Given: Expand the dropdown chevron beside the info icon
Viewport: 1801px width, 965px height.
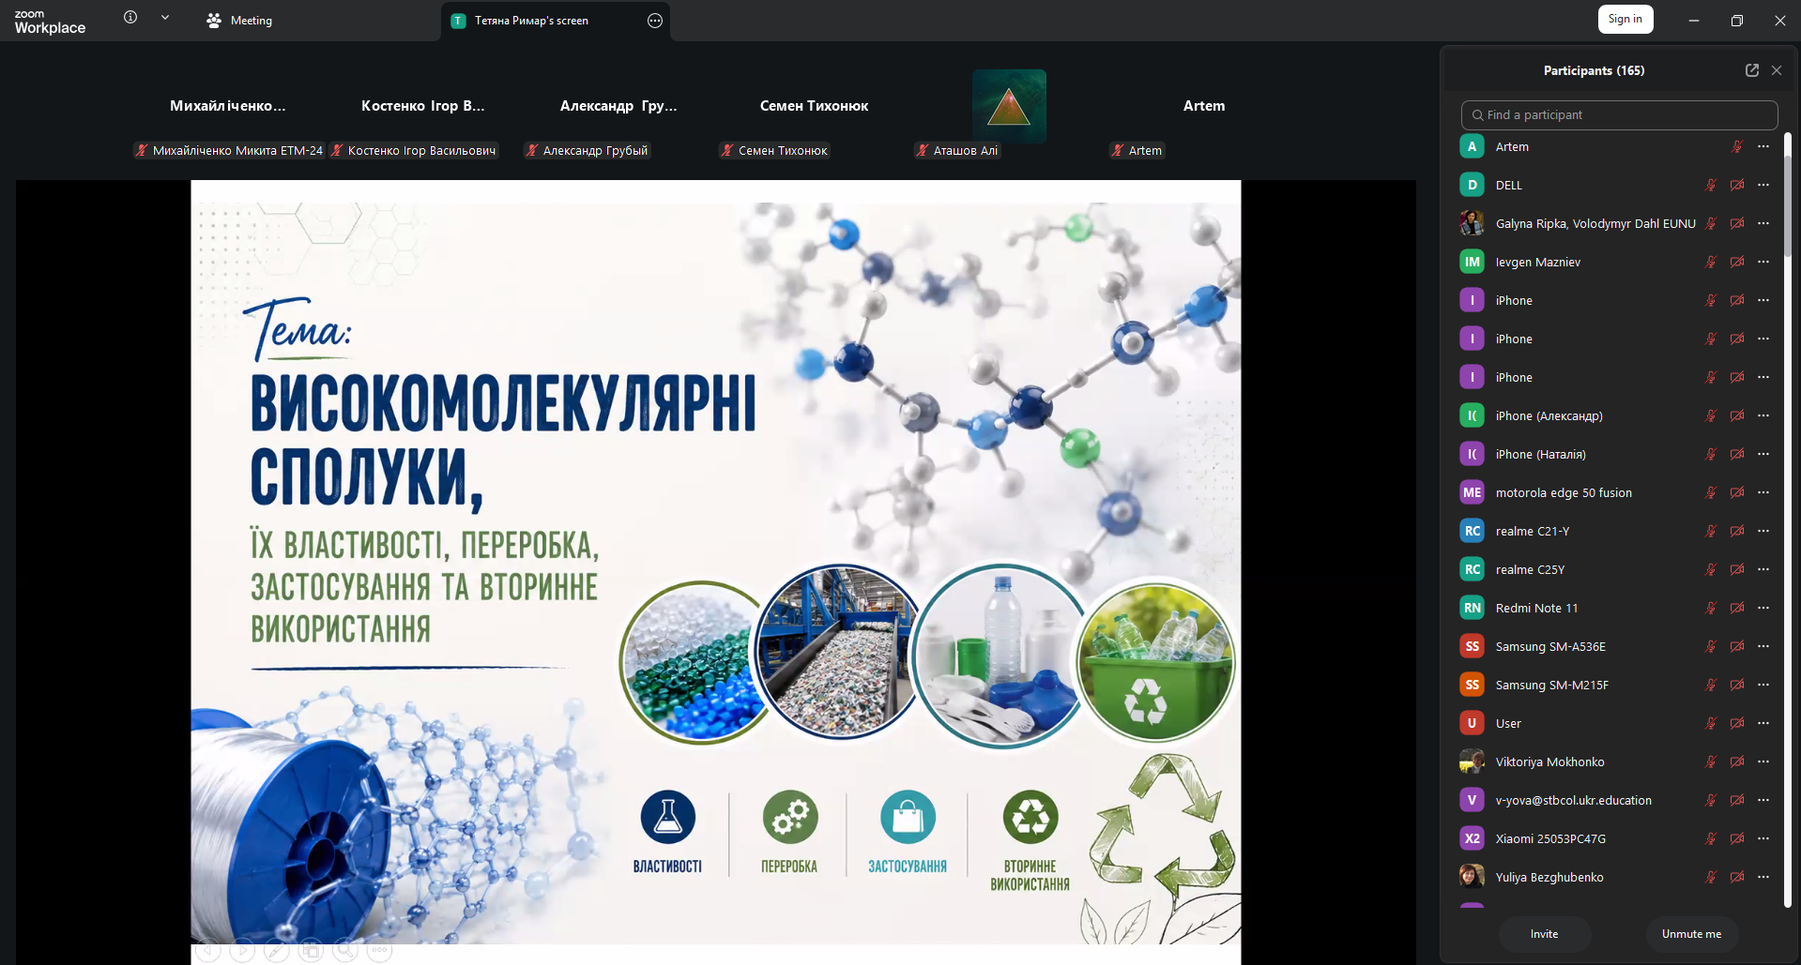Looking at the screenshot, I should pyautogui.click(x=165, y=17).
